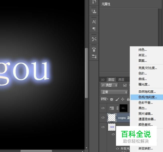Choose 通道混合器... adjustment

point(147,119)
